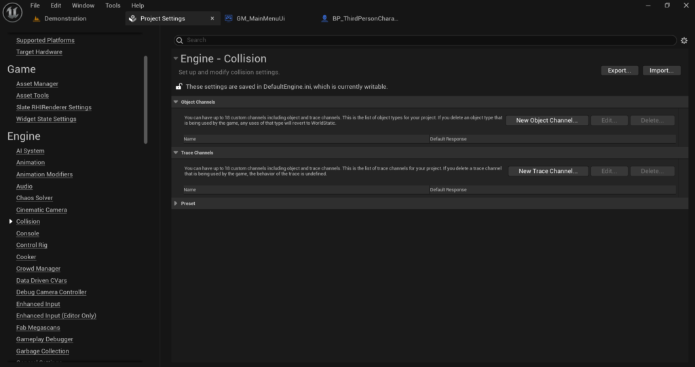The width and height of the screenshot is (695, 367).
Task: Open Control Rig settings
Action: coord(31,245)
